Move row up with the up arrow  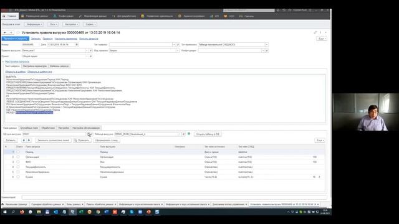(24, 141)
